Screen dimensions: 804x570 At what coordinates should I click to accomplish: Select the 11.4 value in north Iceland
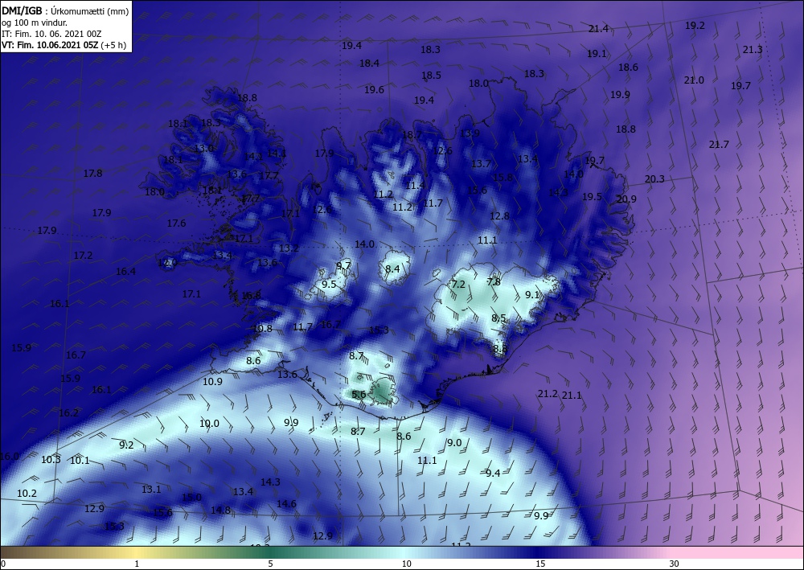415,186
